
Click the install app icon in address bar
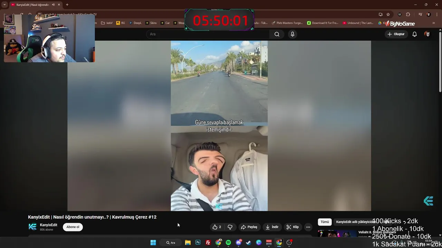(x=381, y=14)
